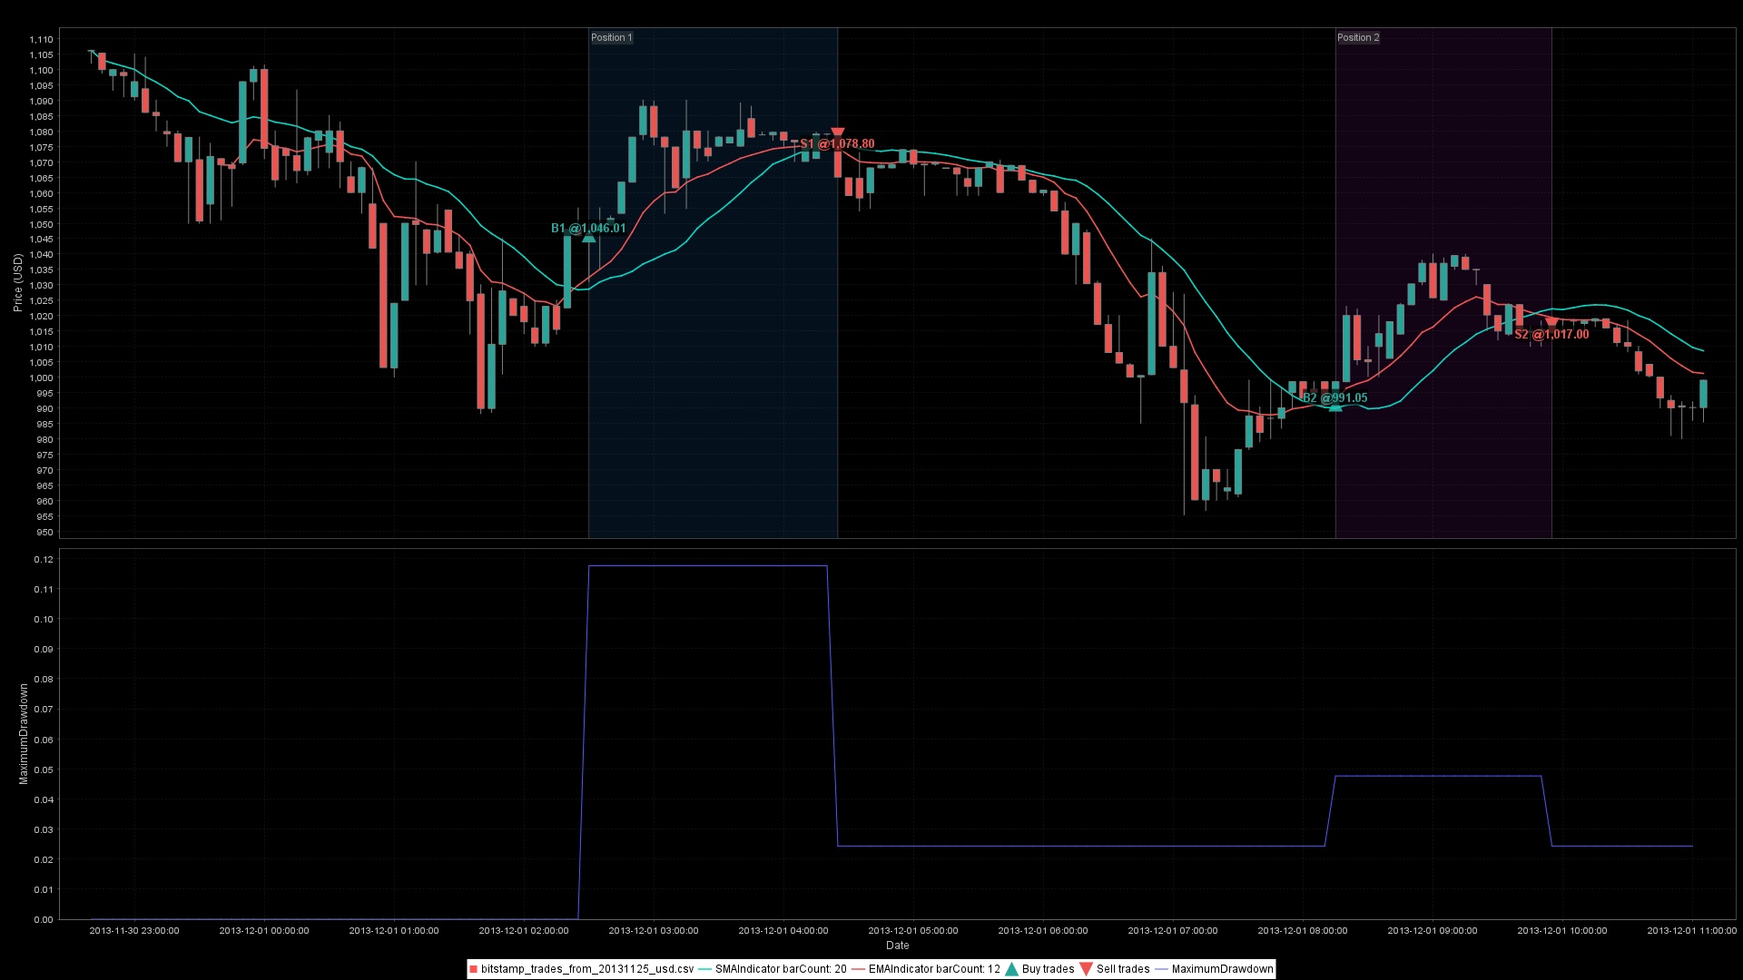Viewport: 1743px width, 980px height.
Task: Click the S2 sell trade triangle marker
Action: (1551, 322)
